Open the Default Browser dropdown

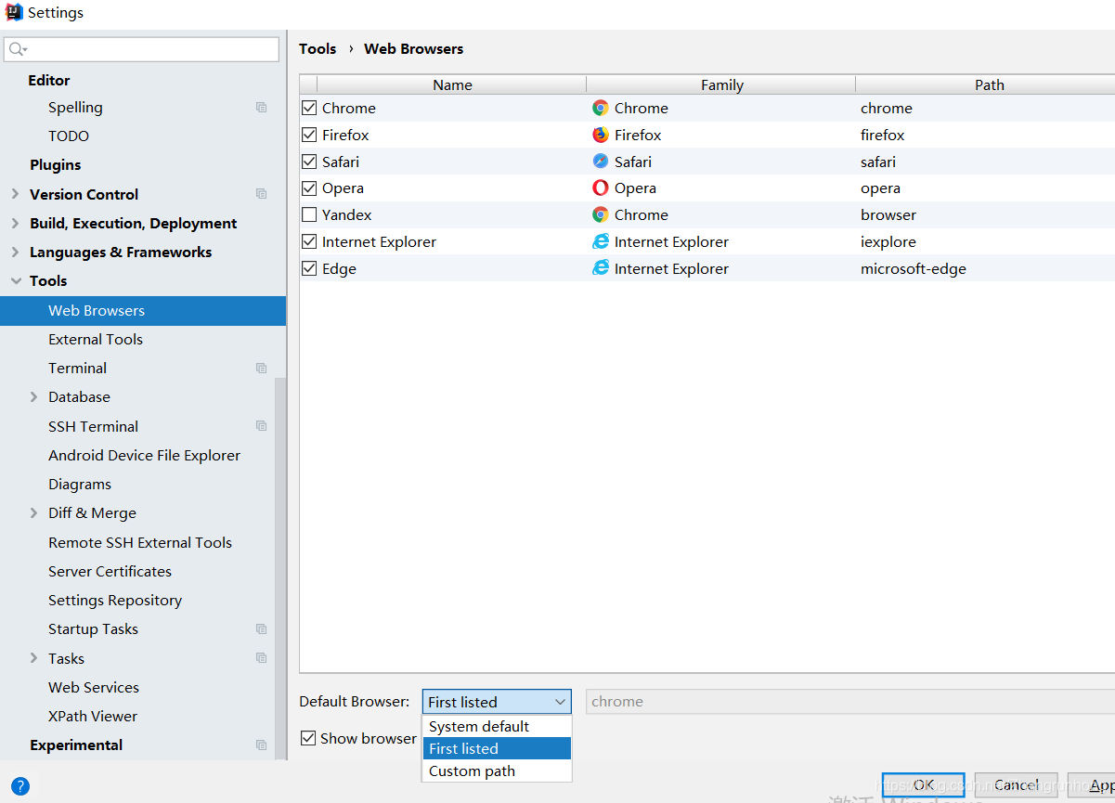(497, 702)
